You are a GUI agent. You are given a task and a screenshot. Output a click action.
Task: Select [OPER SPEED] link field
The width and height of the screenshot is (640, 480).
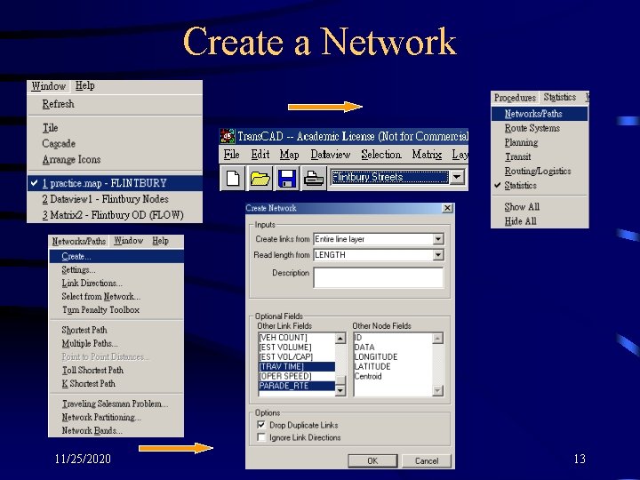coord(297,376)
